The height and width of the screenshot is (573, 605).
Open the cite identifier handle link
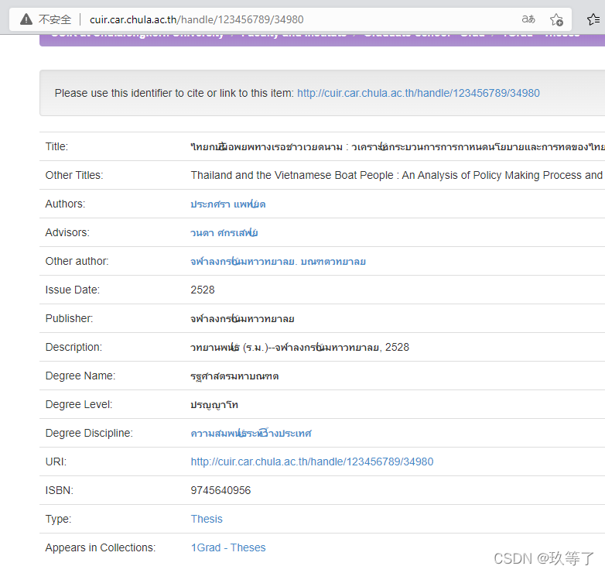(419, 93)
